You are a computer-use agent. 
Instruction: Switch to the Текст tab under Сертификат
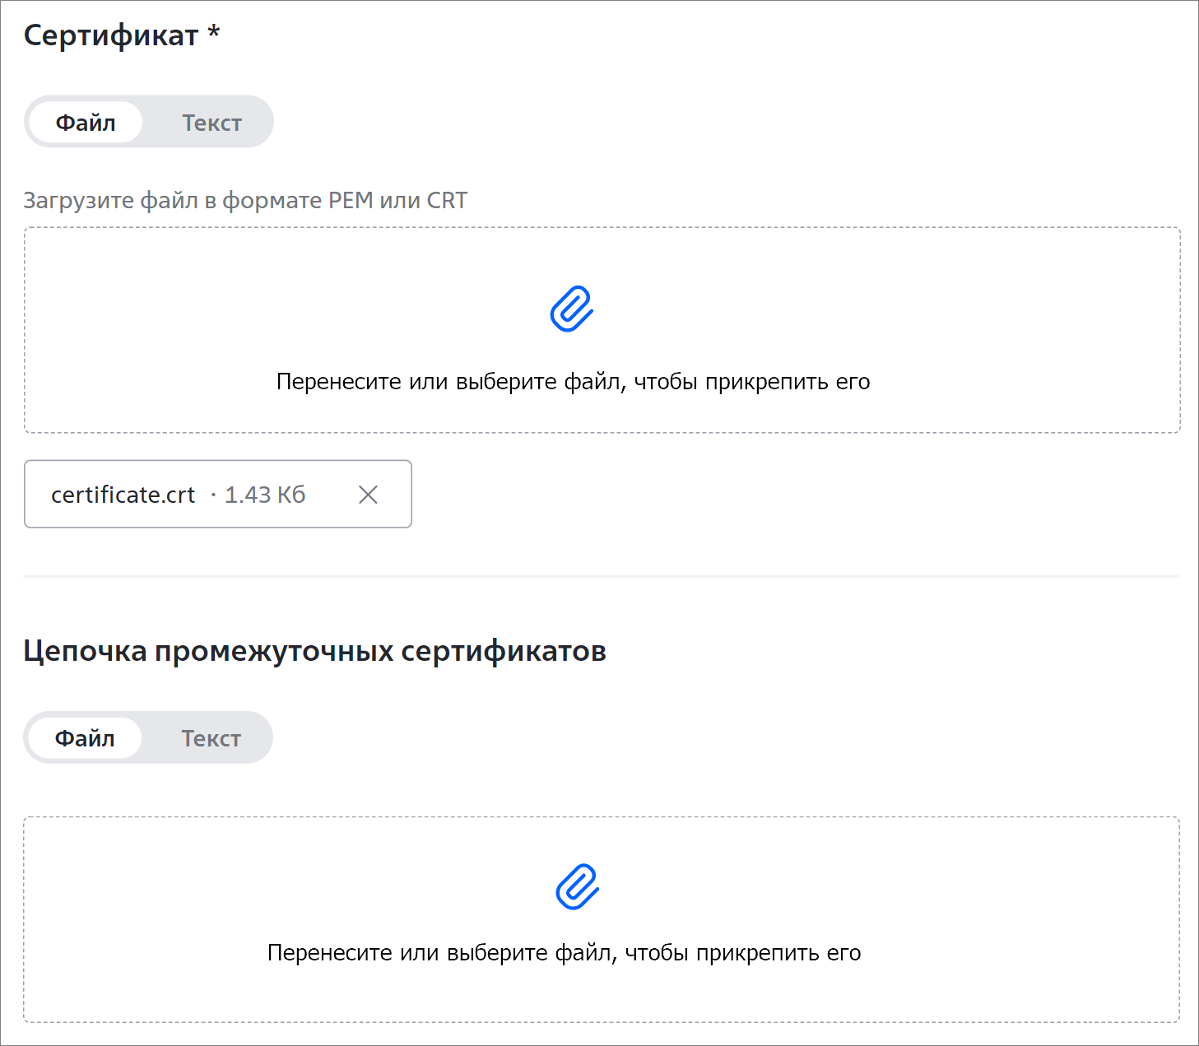pyautogui.click(x=211, y=123)
